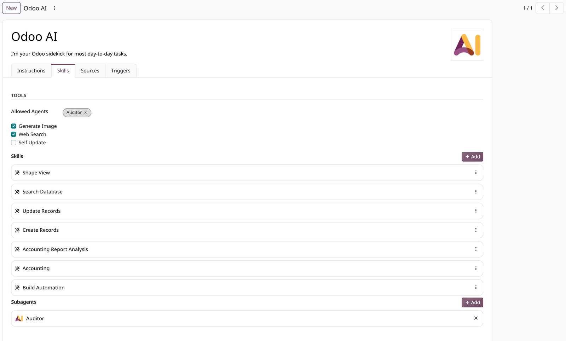Image resolution: width=566 pixels, height=341 pixels.
Task: Remove the Auditor tag from Allowed Agents
Action: click(85, 112)
